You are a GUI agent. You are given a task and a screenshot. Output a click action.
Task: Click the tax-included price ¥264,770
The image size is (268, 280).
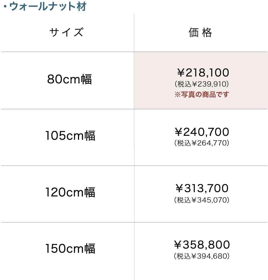coord(202,143)
